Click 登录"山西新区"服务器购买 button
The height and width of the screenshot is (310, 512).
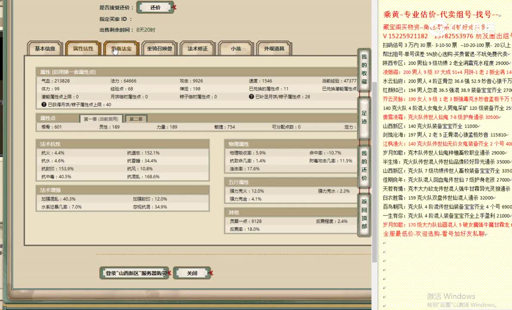(134, 273)
